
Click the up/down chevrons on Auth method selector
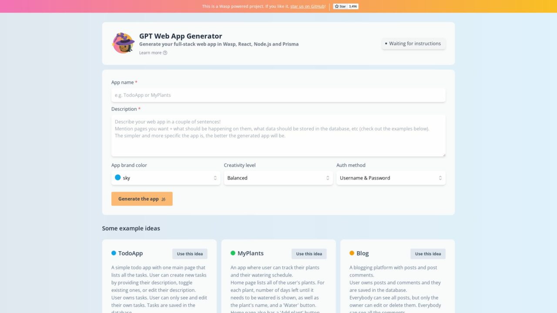(440, 178)
